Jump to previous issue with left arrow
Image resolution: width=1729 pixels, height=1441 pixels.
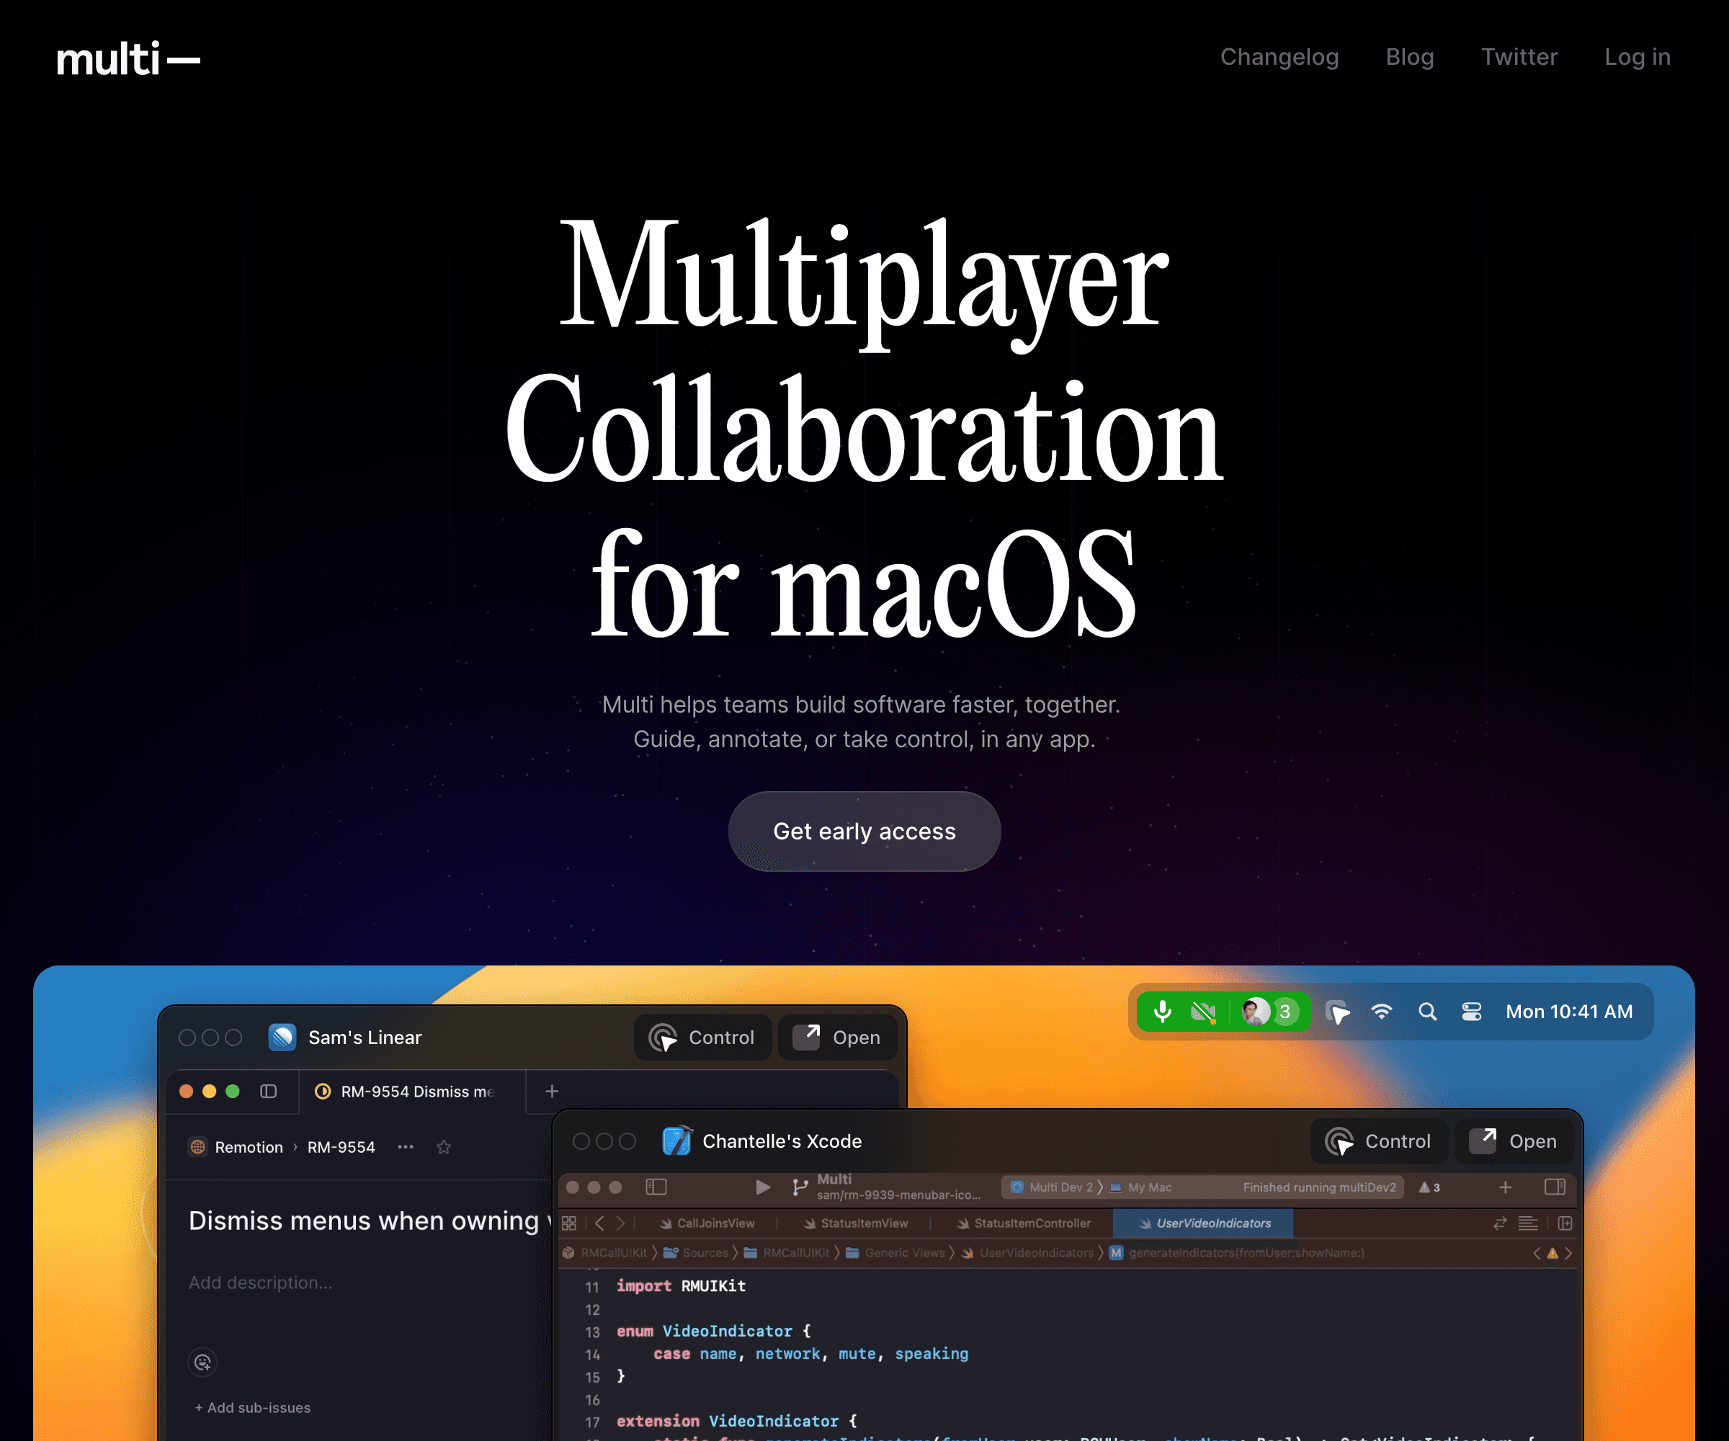tap(1537, 1252)
